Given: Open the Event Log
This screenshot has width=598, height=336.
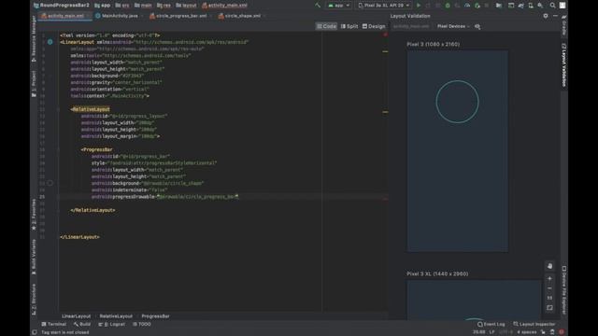Looking at the screenshot, I should click(x=491, y=324).
